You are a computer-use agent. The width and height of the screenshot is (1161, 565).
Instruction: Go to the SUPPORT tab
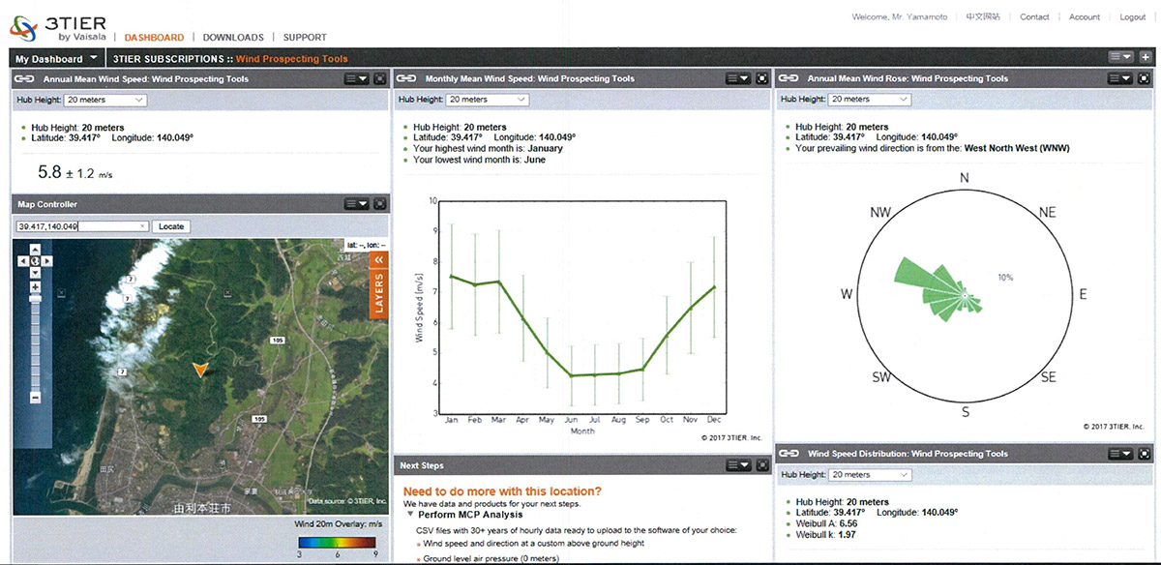pyautogui.click(x=305, y=38)
